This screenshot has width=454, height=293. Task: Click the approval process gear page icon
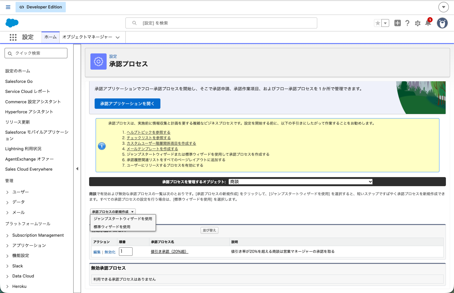99,62
